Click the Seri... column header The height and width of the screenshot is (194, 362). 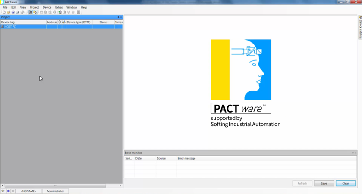click(x=129, y=158)
